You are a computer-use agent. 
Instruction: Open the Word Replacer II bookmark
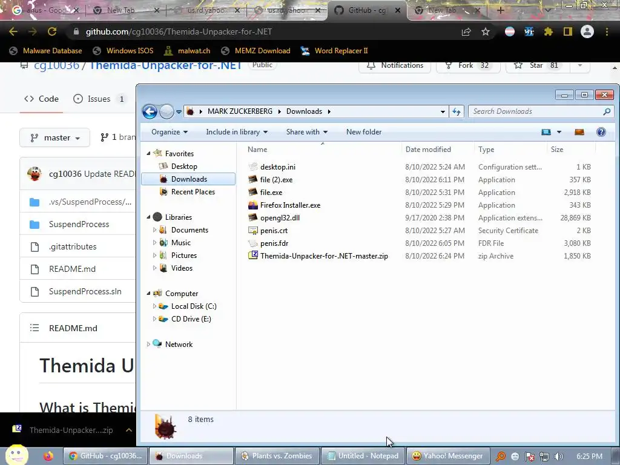tap(334, 51)
